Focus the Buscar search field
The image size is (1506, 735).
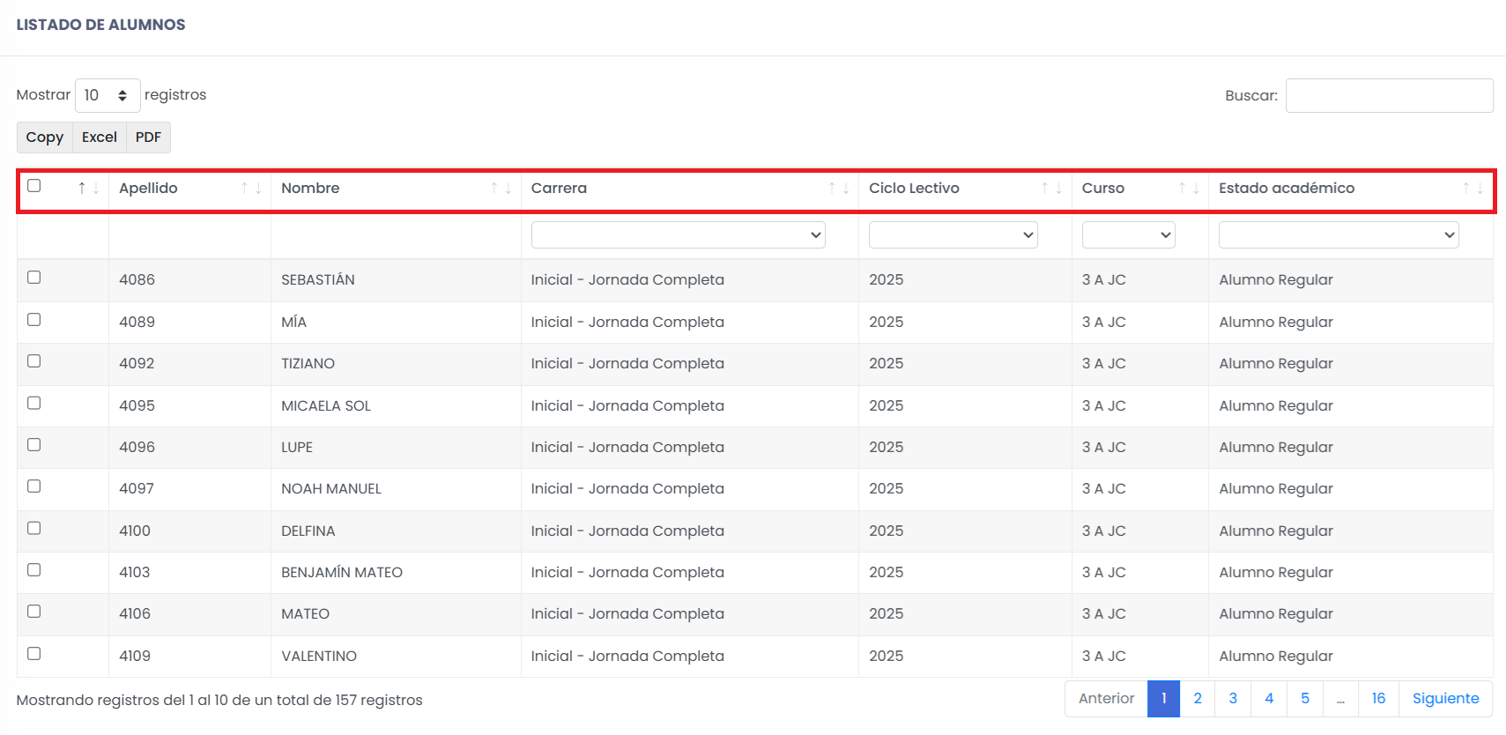click(1390, 96)
